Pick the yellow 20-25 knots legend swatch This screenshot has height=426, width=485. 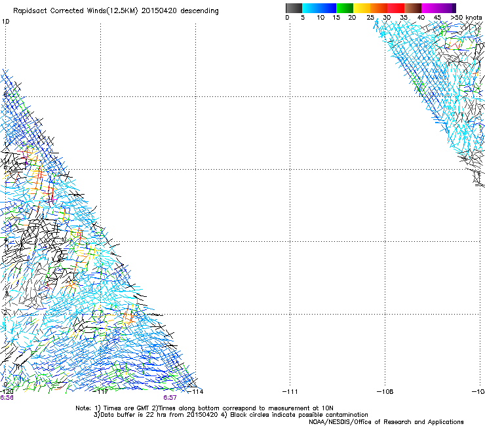362,8
